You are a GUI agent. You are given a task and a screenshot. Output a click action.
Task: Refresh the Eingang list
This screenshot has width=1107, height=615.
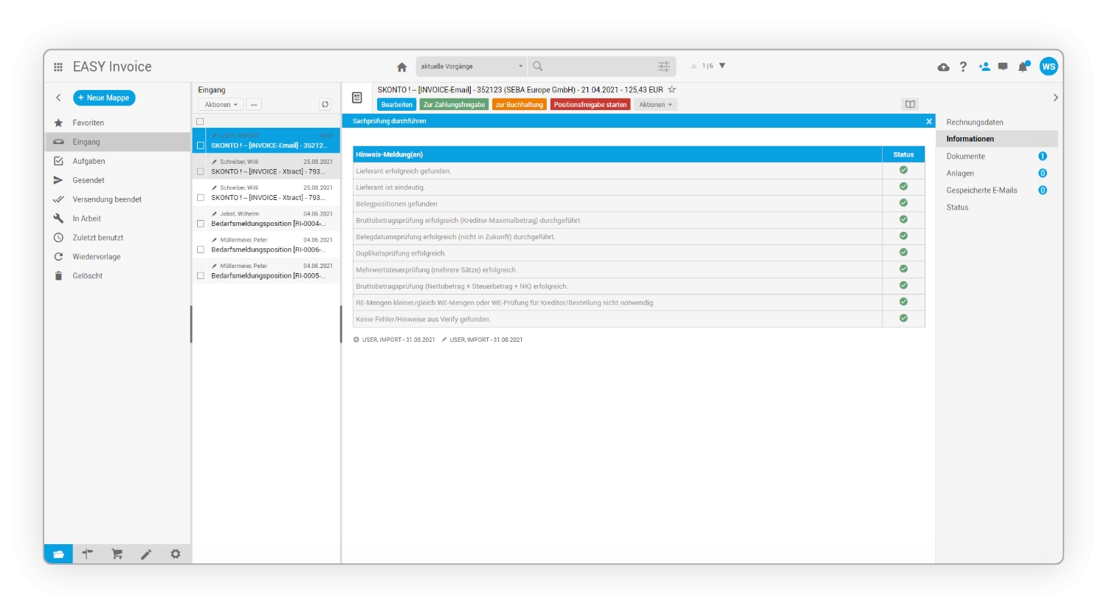(325, 105)
